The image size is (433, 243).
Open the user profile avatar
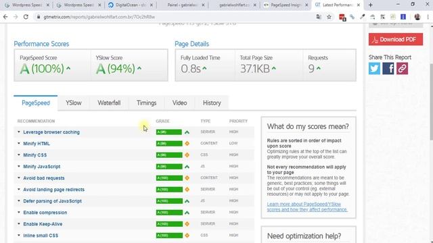point(417,17)
